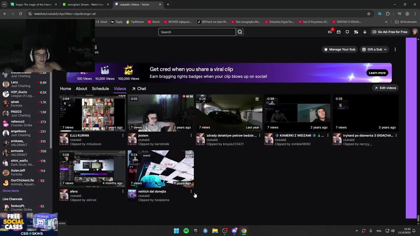Screen dimensions: 420x236
Task: Click the Manage Your Sub button
Action: click(340, 49)
